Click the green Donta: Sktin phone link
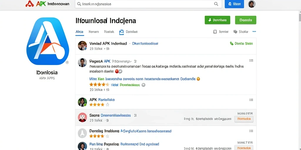The width and height of the screenshot is (301, 150). pos(241,44)
